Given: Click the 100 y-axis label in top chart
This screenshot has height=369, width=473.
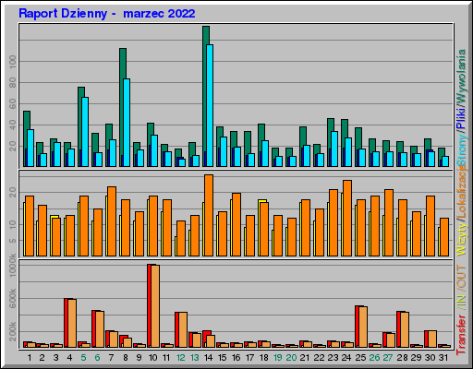Looking at the screenshot, I should (x=13, y=62).
